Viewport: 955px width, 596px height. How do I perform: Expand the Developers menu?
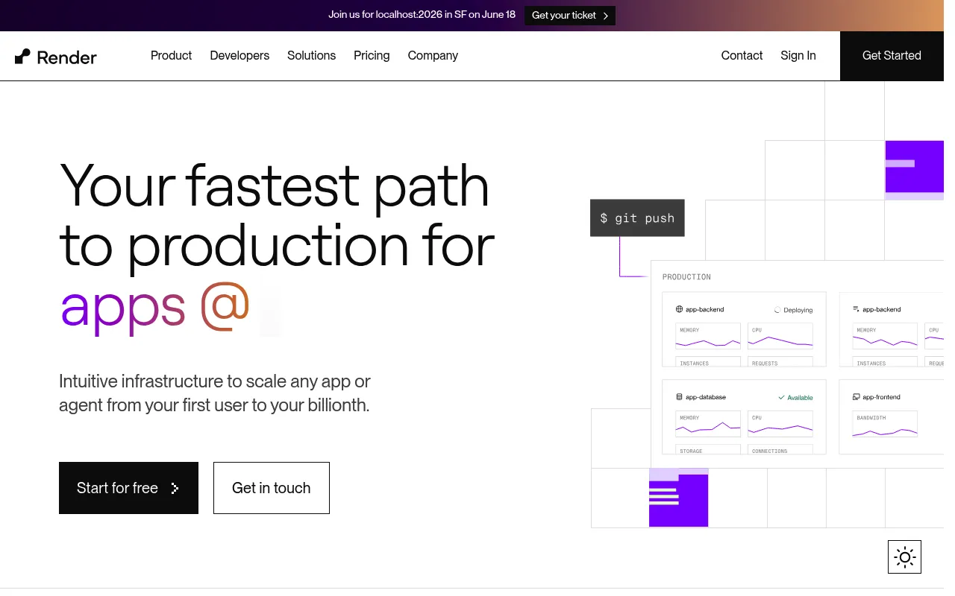point(239,56)
